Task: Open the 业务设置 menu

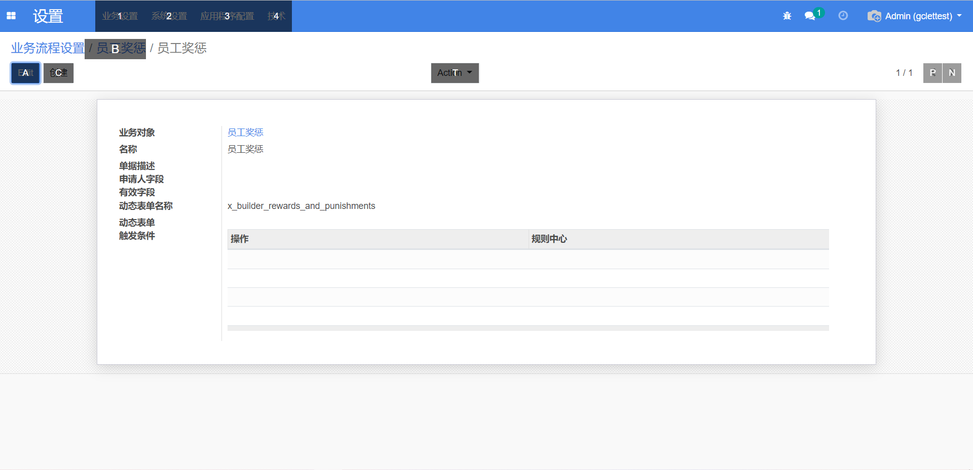Action: 120,16
